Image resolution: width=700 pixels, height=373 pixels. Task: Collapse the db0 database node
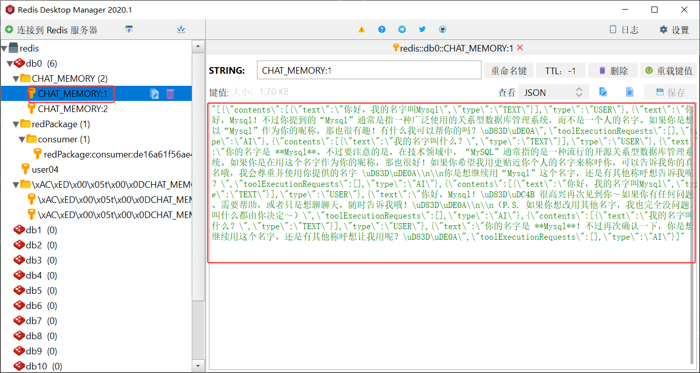9,64
